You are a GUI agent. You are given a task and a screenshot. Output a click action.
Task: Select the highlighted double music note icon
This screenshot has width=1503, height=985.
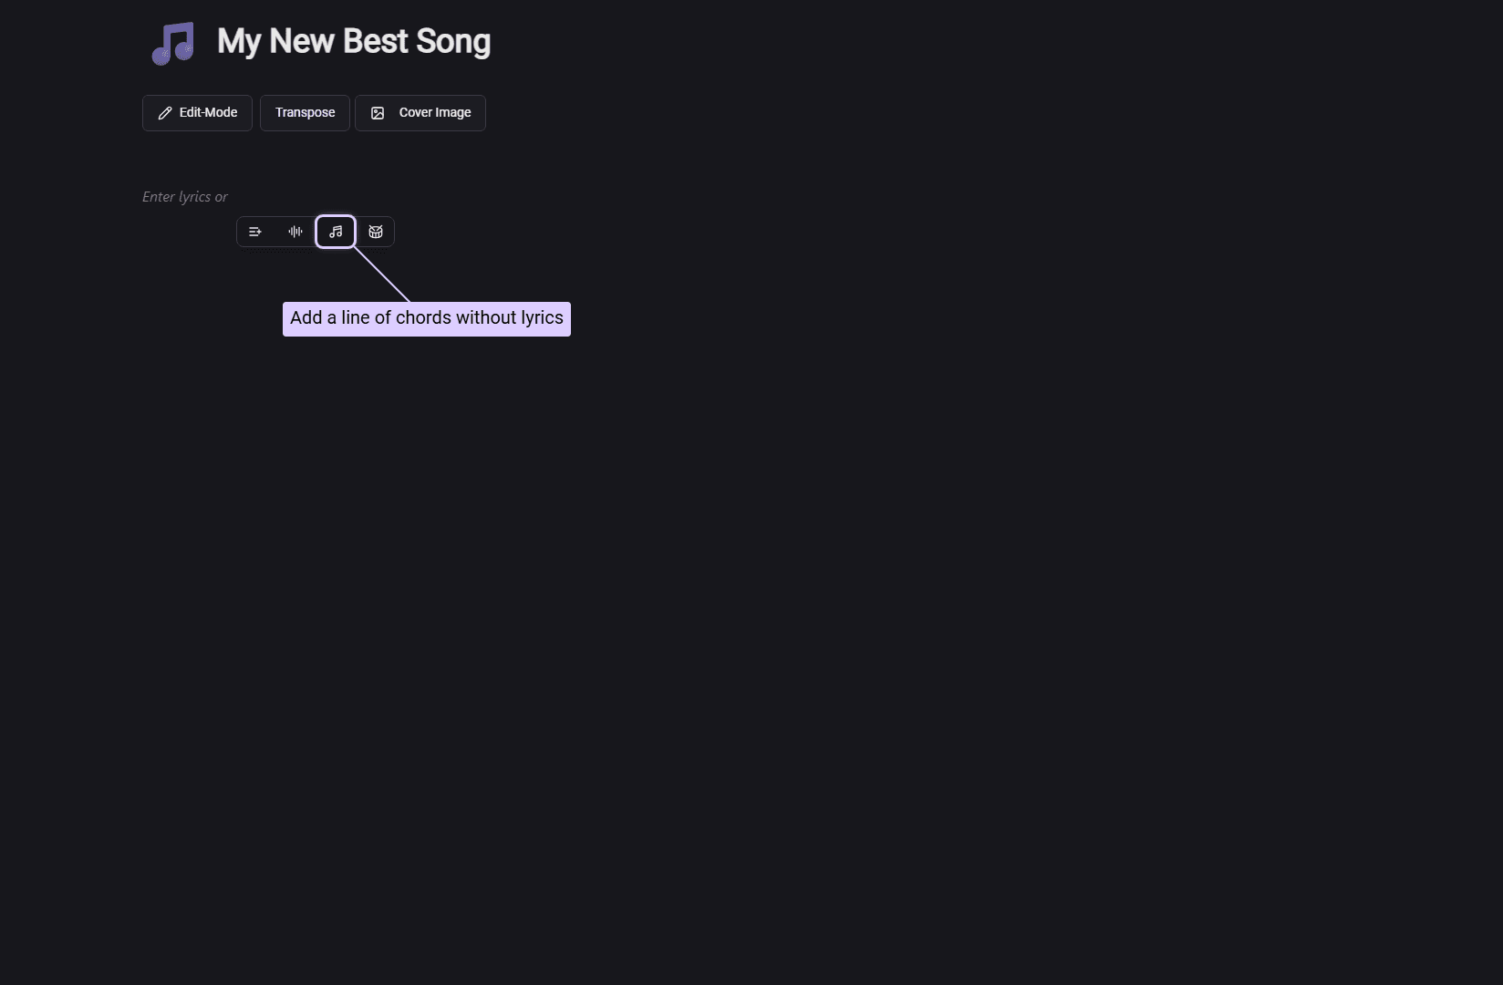tap(336, 232)
